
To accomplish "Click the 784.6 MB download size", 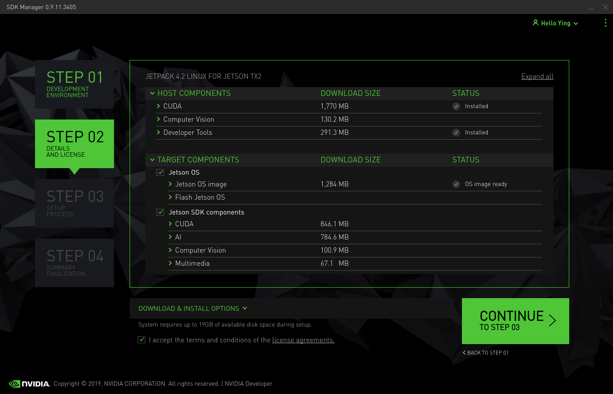I will click(x=335, y=237).
